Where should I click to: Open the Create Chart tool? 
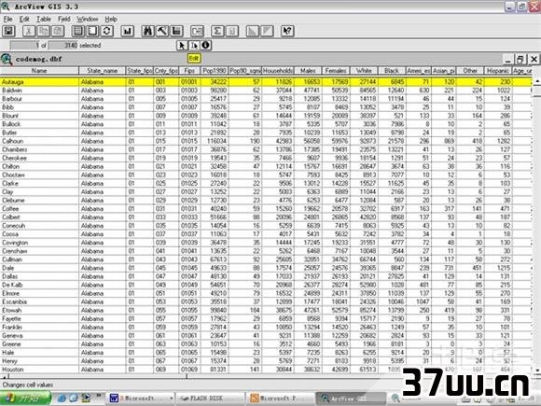tap(127, 31)
